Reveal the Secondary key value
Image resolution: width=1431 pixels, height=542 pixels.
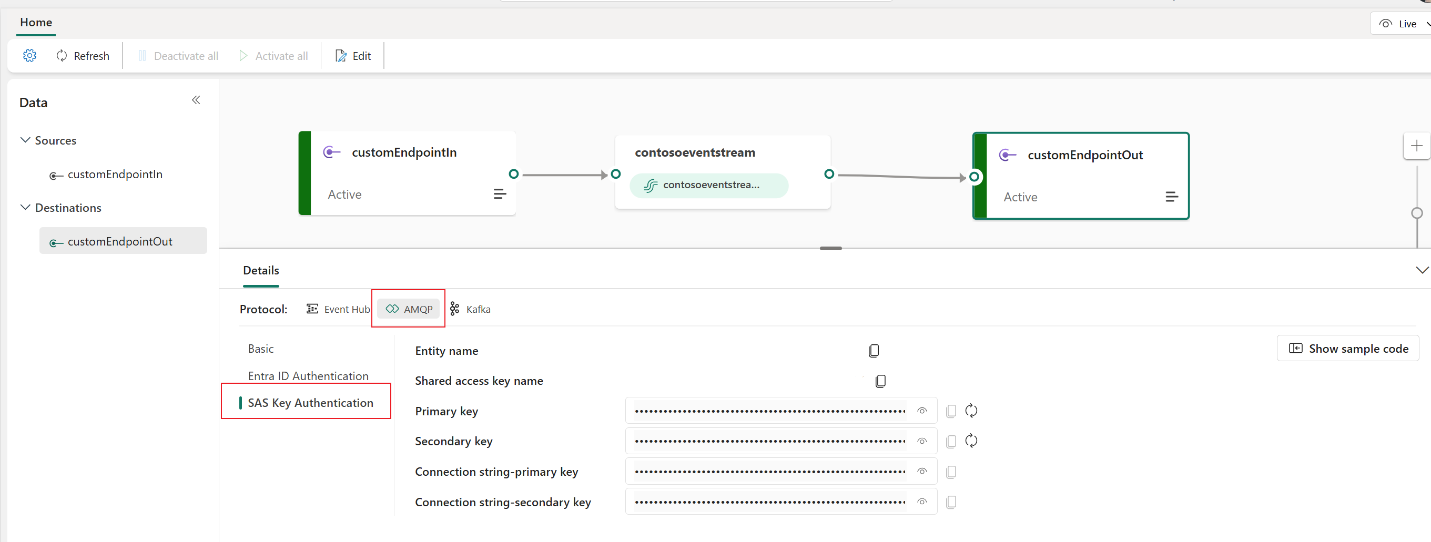coord(921,441)
